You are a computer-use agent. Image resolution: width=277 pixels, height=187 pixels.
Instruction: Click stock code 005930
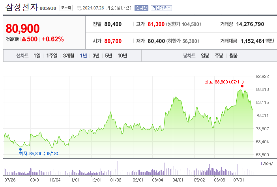48,8
